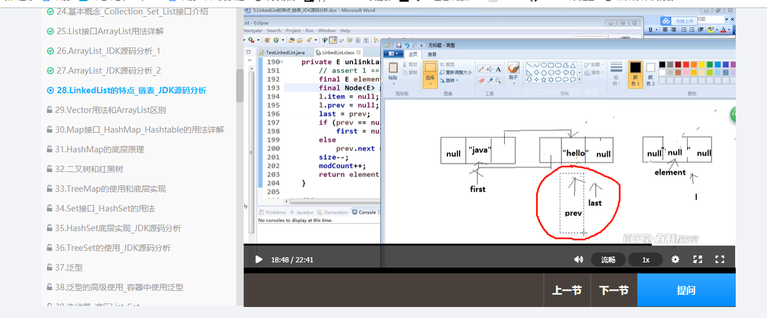The image size is (767, 318).
Task: Open the 流畅 video quality selector
Action: pyautogui.click(x=608, y=259)
